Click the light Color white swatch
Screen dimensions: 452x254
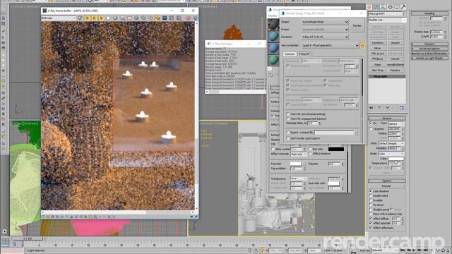point(396,159)
